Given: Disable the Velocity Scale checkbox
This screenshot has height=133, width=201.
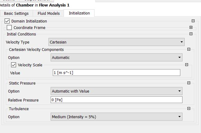Looking at the screenshot, I should 14,65.
